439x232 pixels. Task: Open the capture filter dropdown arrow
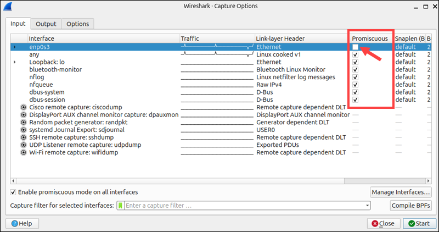pyautogui.click(x=367, y=206)
